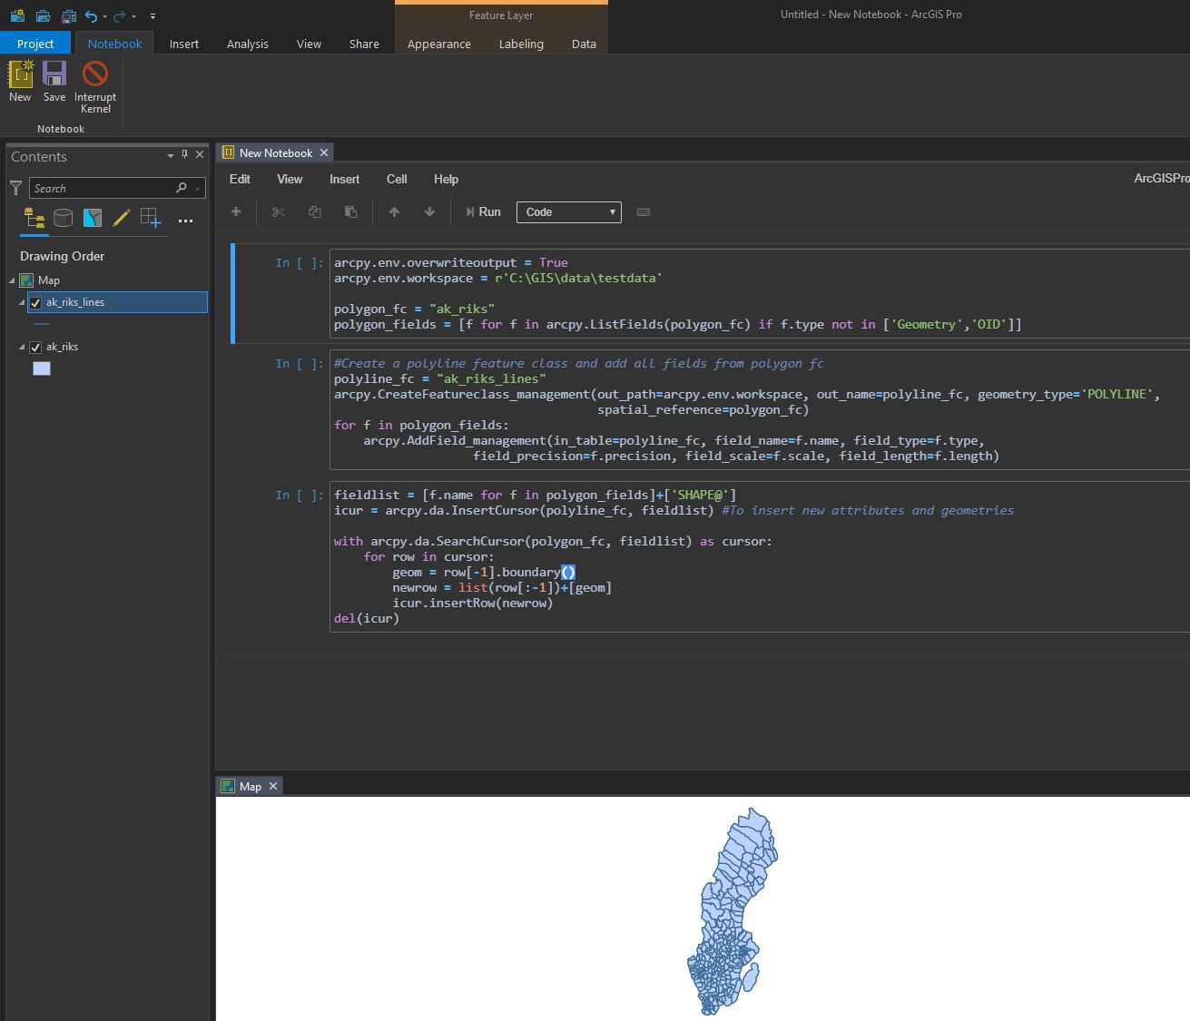Screen dimensions: 1190x1021
Task: Open the Project tab
Action: [x=35, y=44]
